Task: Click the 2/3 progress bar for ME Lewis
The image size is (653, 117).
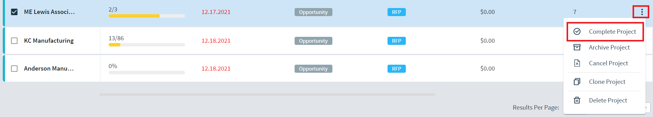Action: point(147,16)
